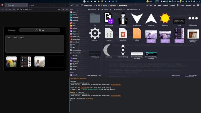Bookmark the localhost page with star
This screenshot has height=113, width=201.
59,9
